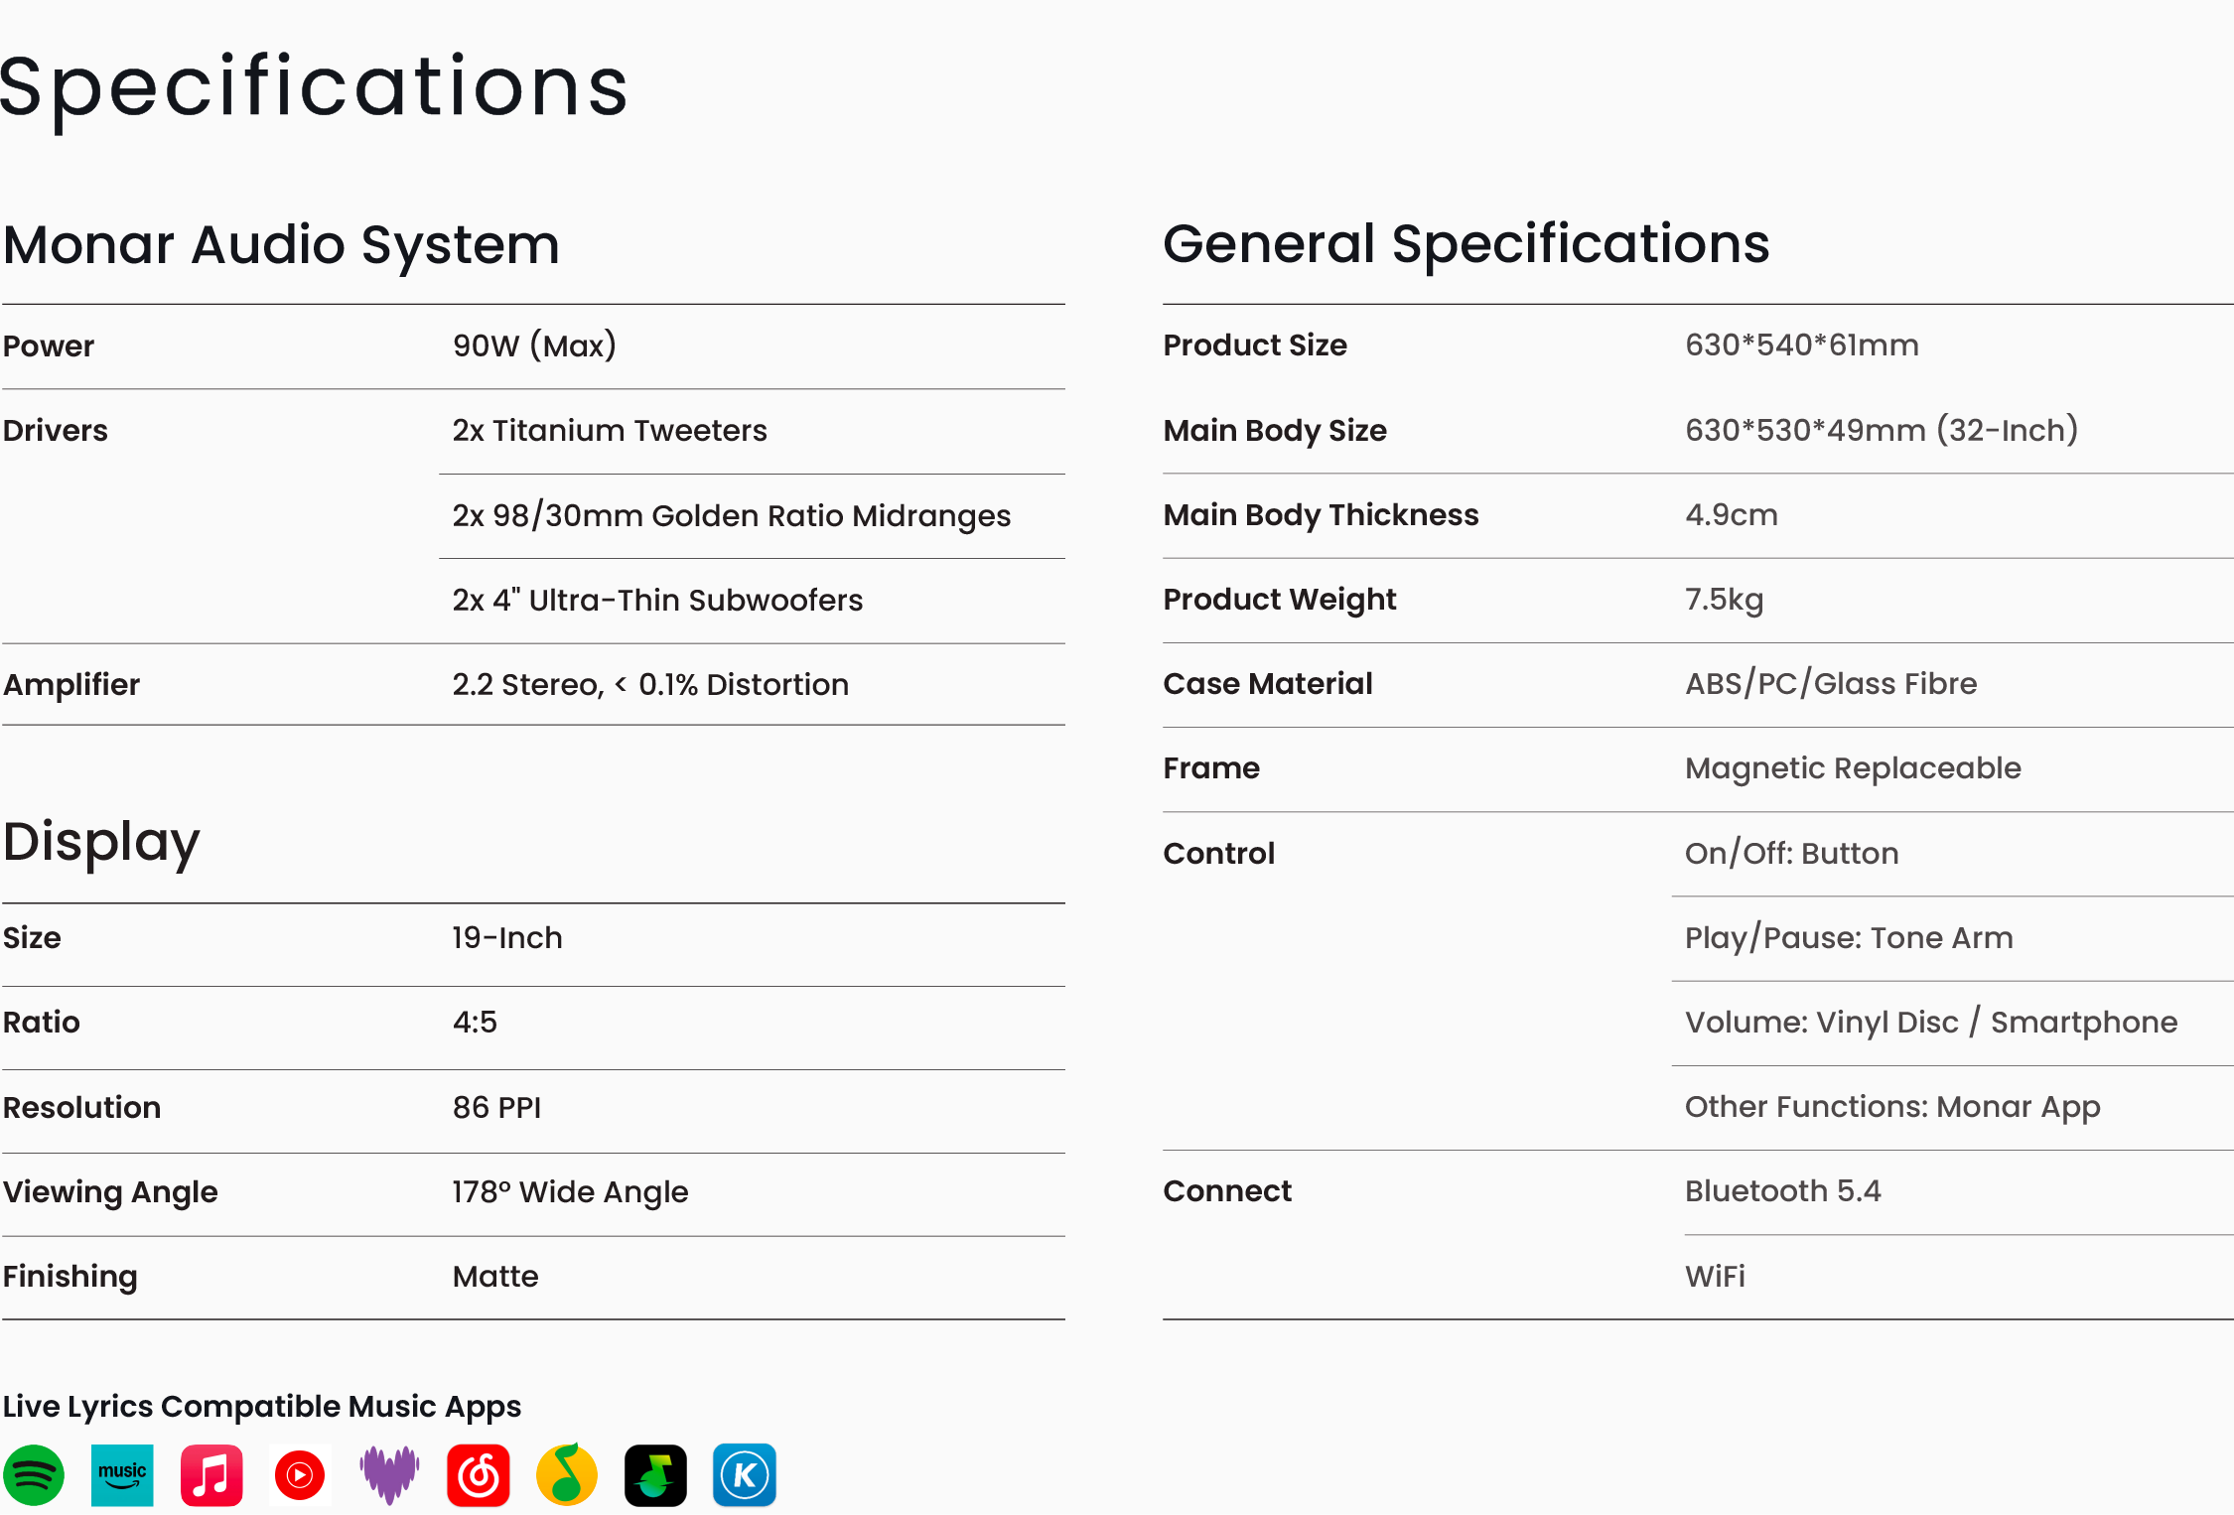Click the Amazon Music icon
The image size is (2234, 1515).
click(122, 1475)
